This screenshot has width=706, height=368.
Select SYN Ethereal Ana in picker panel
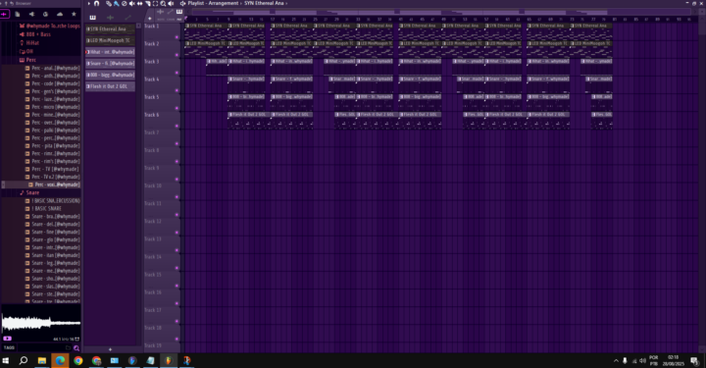click(110, 28)
